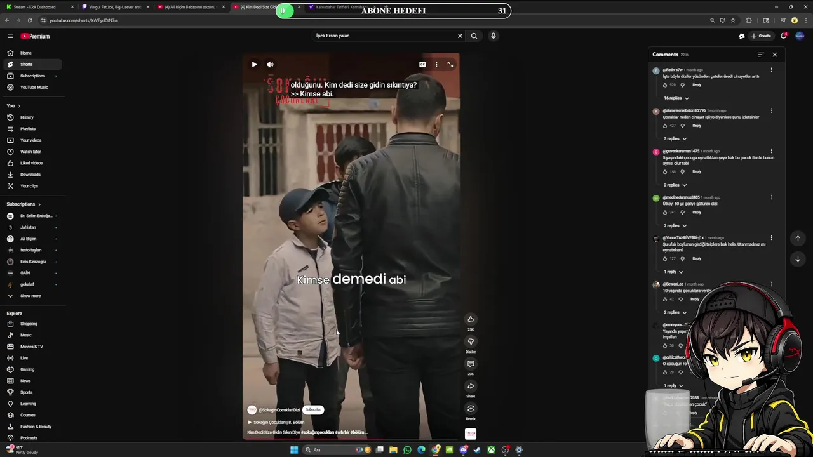Open Your videos
The image size is (813, 457).
click(32, 140)
